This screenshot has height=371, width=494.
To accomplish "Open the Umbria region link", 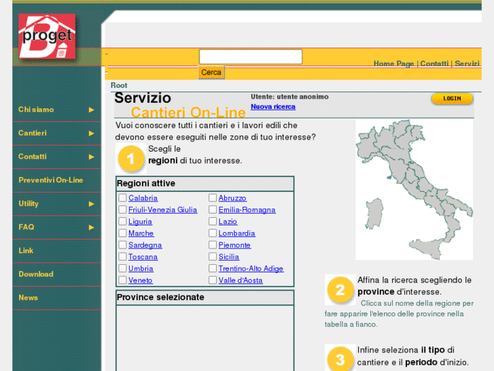I will pyautogui.click(x=141, y=268).
